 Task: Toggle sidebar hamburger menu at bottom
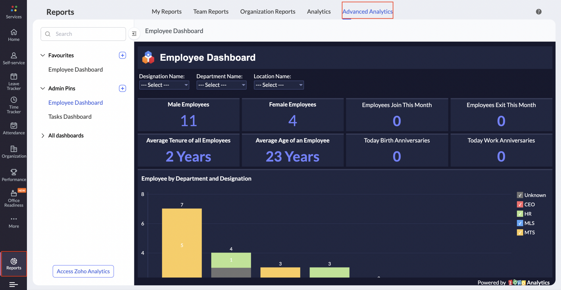13,285
